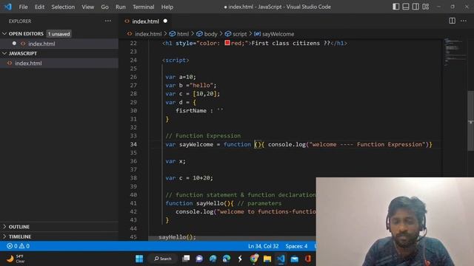474x266 pixels.
Task: Open Customize Layout icon
Action: pyautogui.click(x=426, y=7)
